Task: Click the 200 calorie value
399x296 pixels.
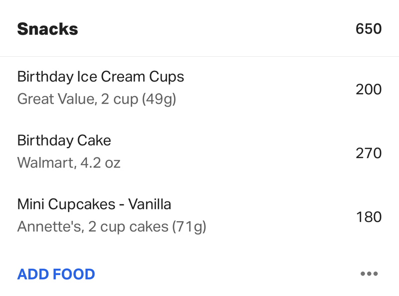Action: [x=369, y=89]
